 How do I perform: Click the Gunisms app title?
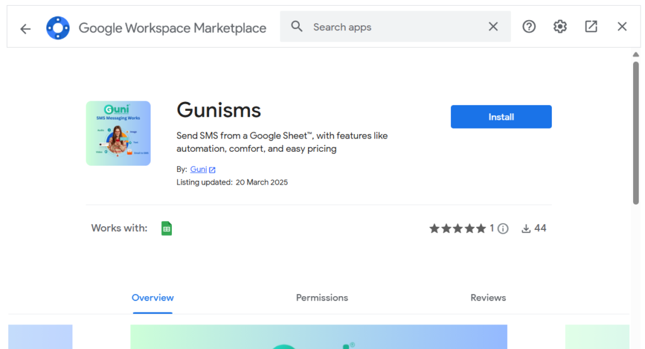pyautogui.click(x=219, y=110)
